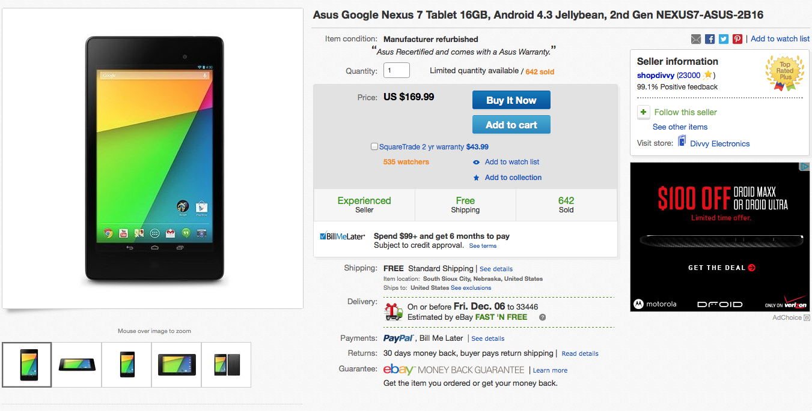Click Read details for returns policy
Image resolution: width=812 pixels, height=411 pixels.
pyautogui.click(x=580, y=353)
